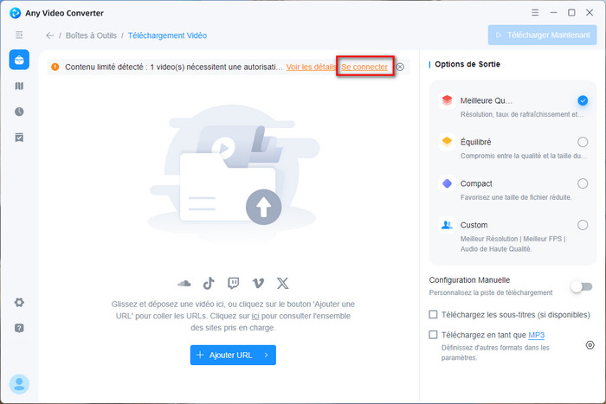Open the help question mark icon
Viewport: 606px width, 404px height.
click(x=18, y=328)
